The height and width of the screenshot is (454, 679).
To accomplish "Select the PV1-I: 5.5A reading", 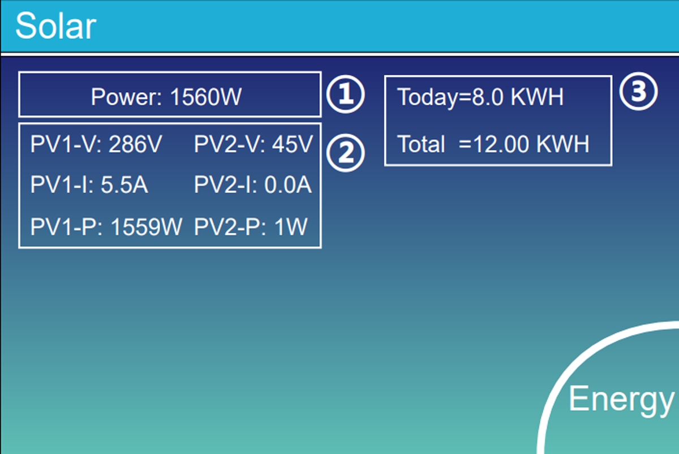I will click(x=89, y=185).
